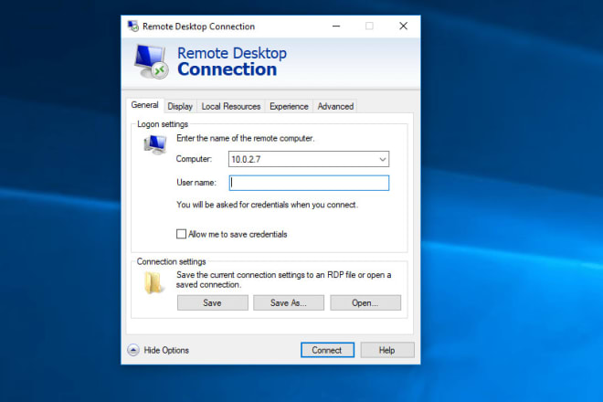
Task: Click the 'Computer:' field label
Action: (x=194, y=159)
